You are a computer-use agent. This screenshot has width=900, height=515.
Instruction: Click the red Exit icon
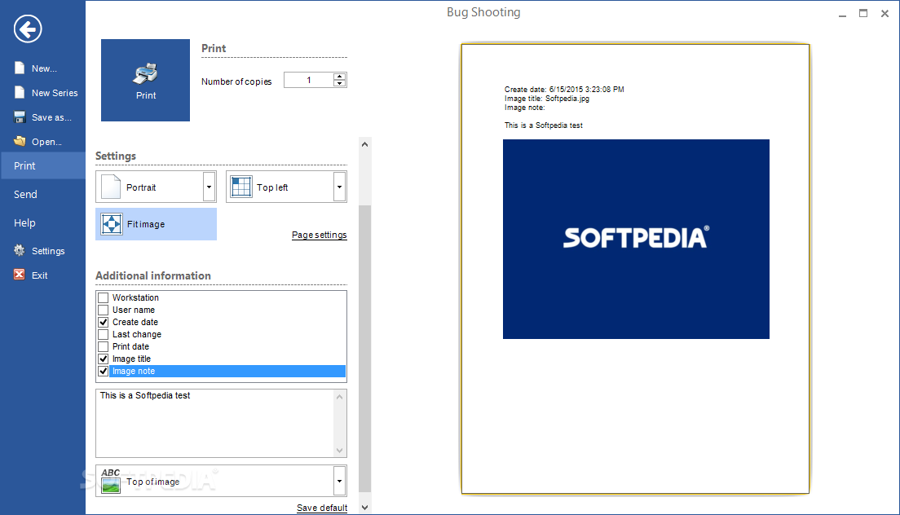20,275
